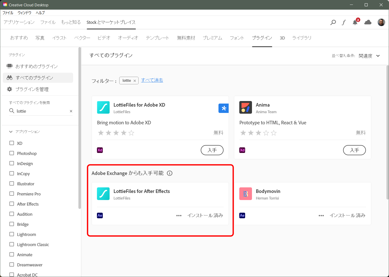The height and width of the screenshot is (277, 389).
Task: Switch to the Stock とマーケットプレイス tab
Action: pos(111,22)
